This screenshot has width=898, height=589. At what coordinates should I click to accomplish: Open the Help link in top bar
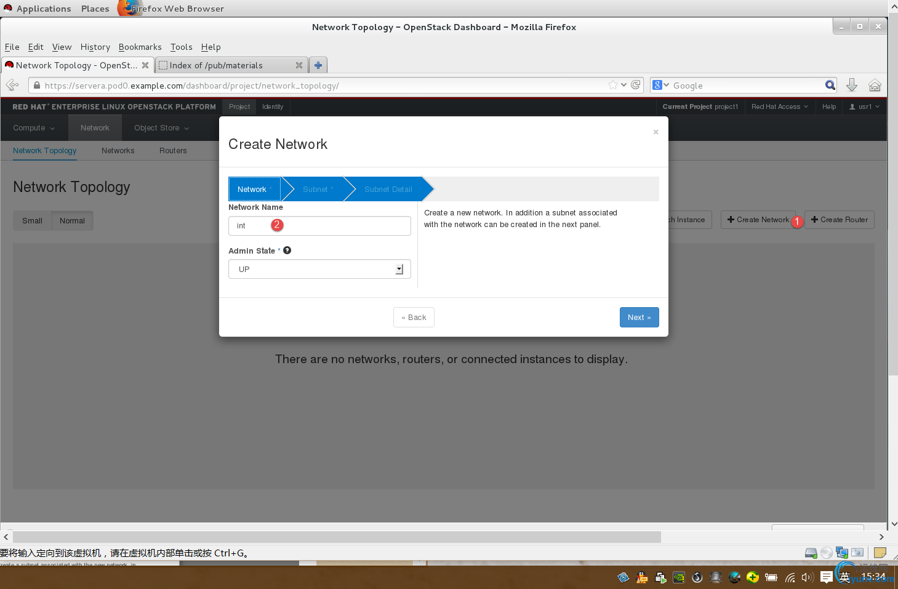click(829, 106)
